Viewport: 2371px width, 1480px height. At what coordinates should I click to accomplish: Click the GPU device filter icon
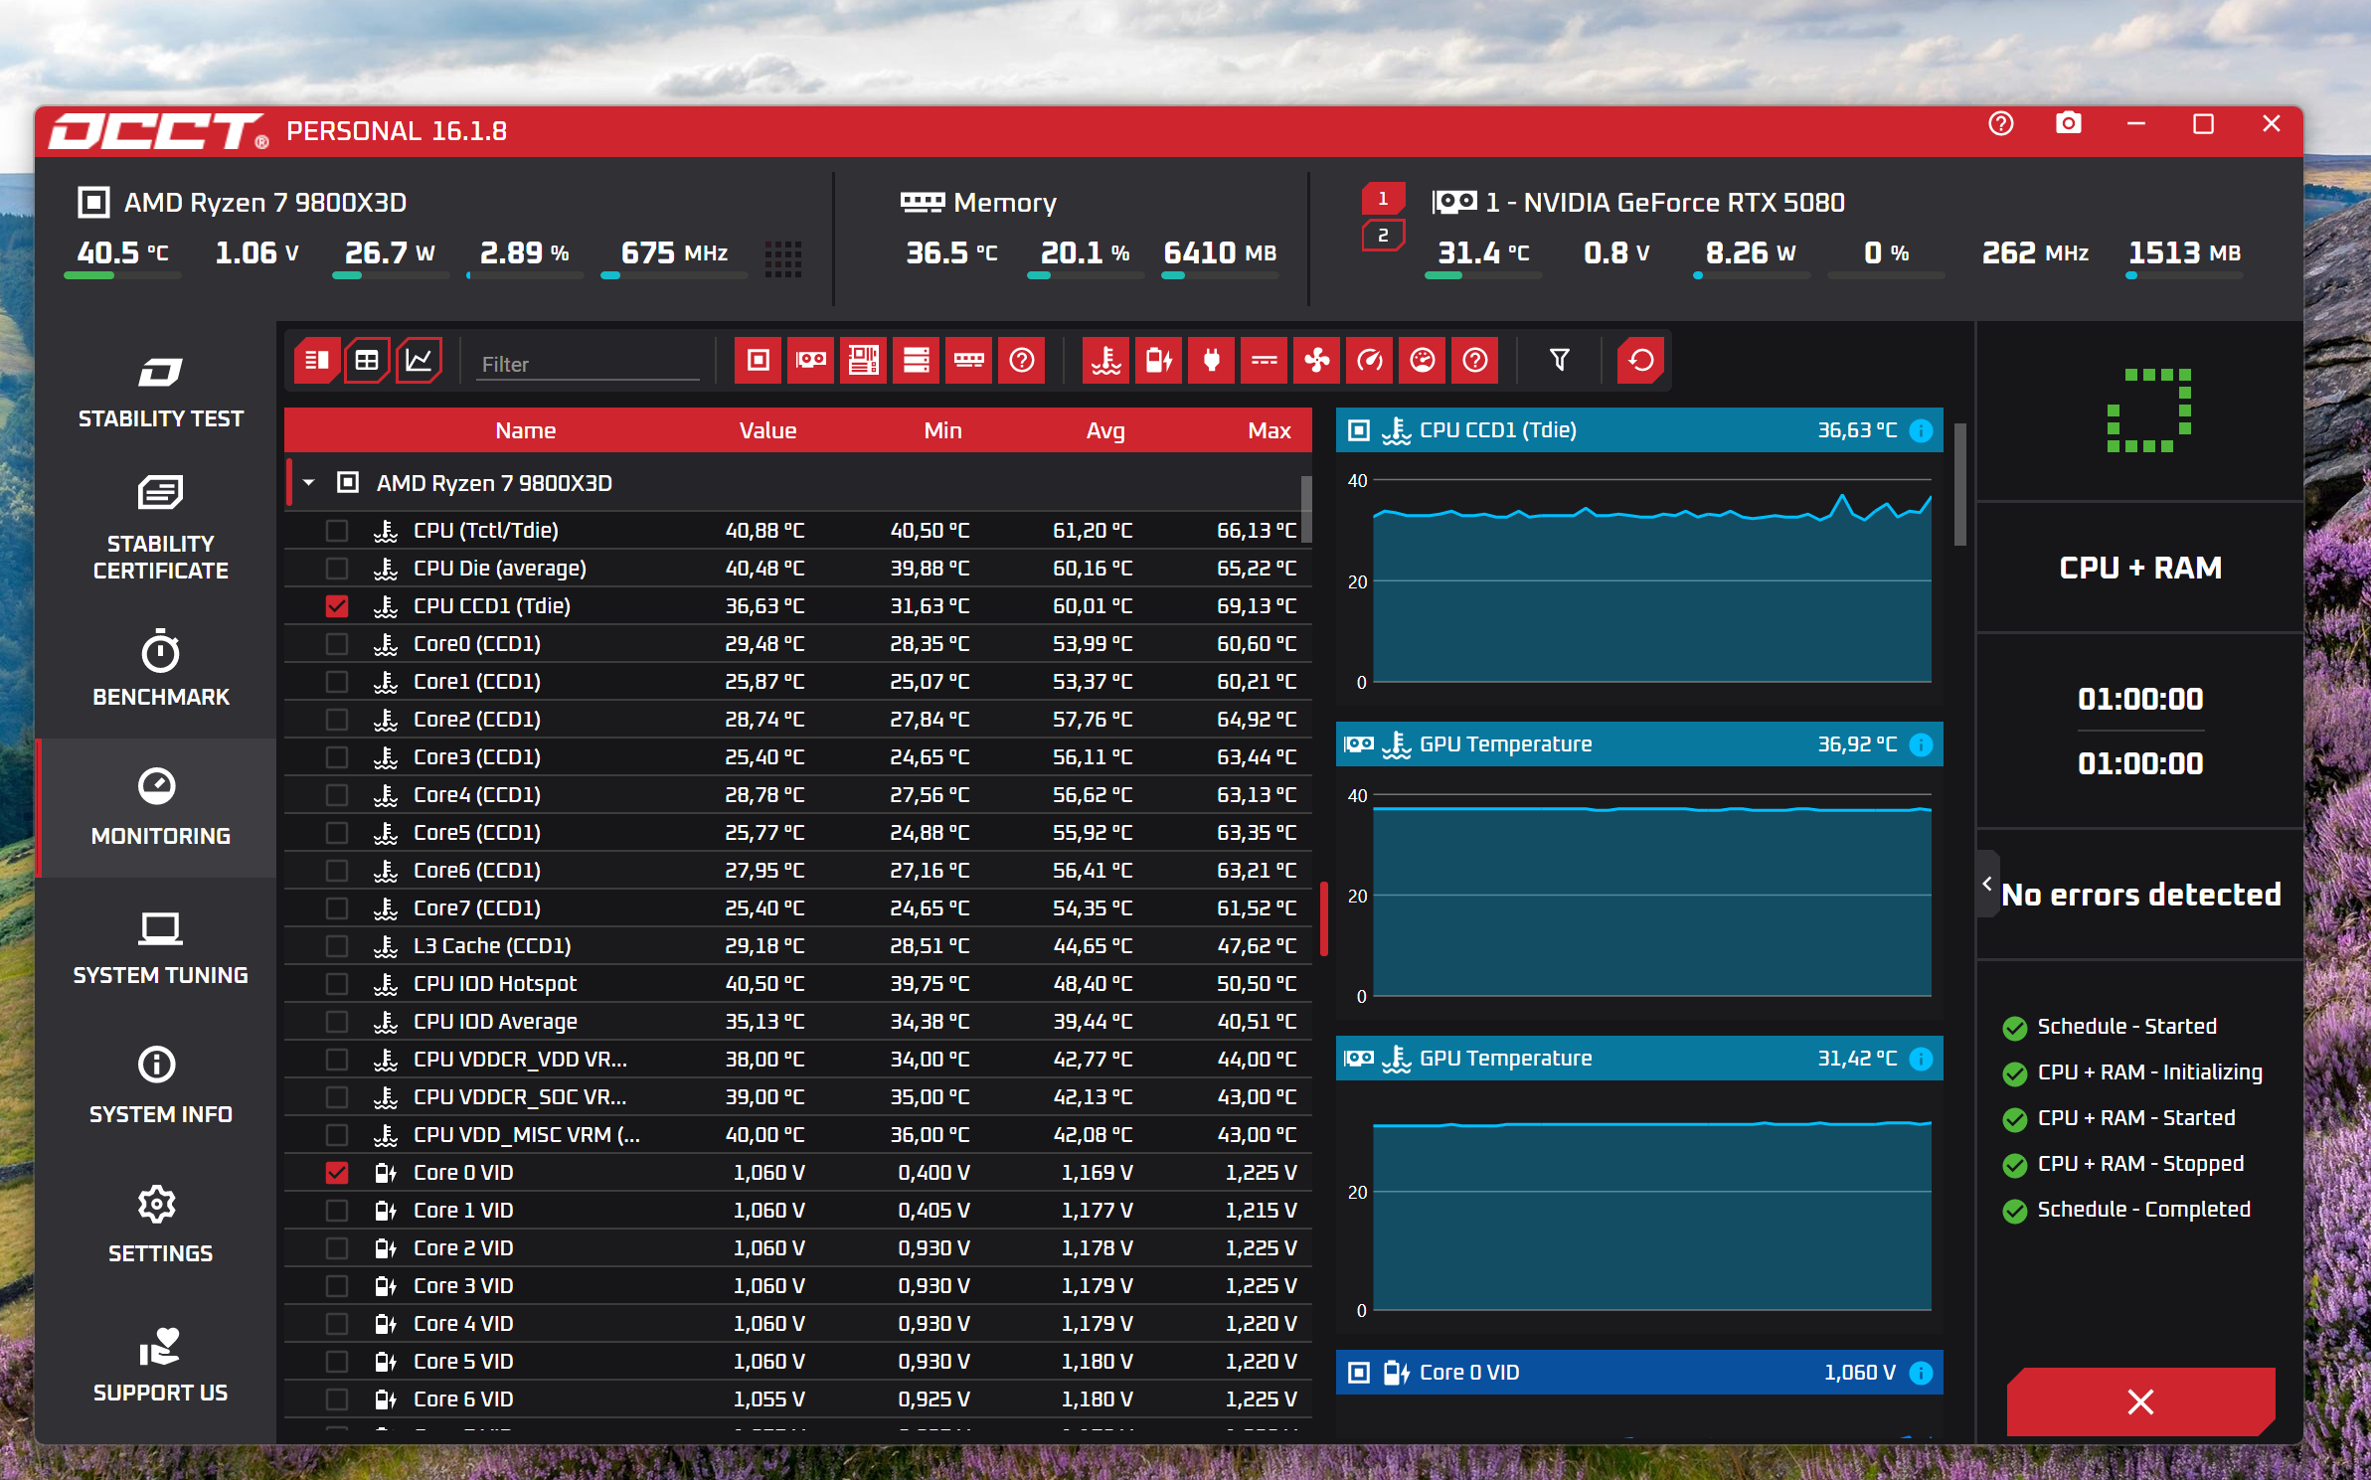(x=810, y=360)
